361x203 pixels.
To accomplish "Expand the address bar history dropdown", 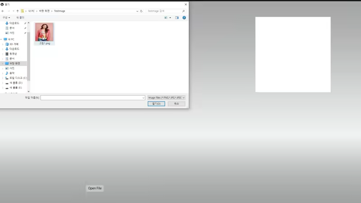I will pos(137,11).
